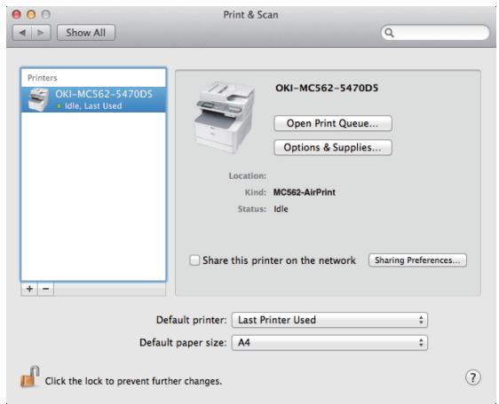Click the bold OKI-MC562-5470D5 heading

pos(327,88)
